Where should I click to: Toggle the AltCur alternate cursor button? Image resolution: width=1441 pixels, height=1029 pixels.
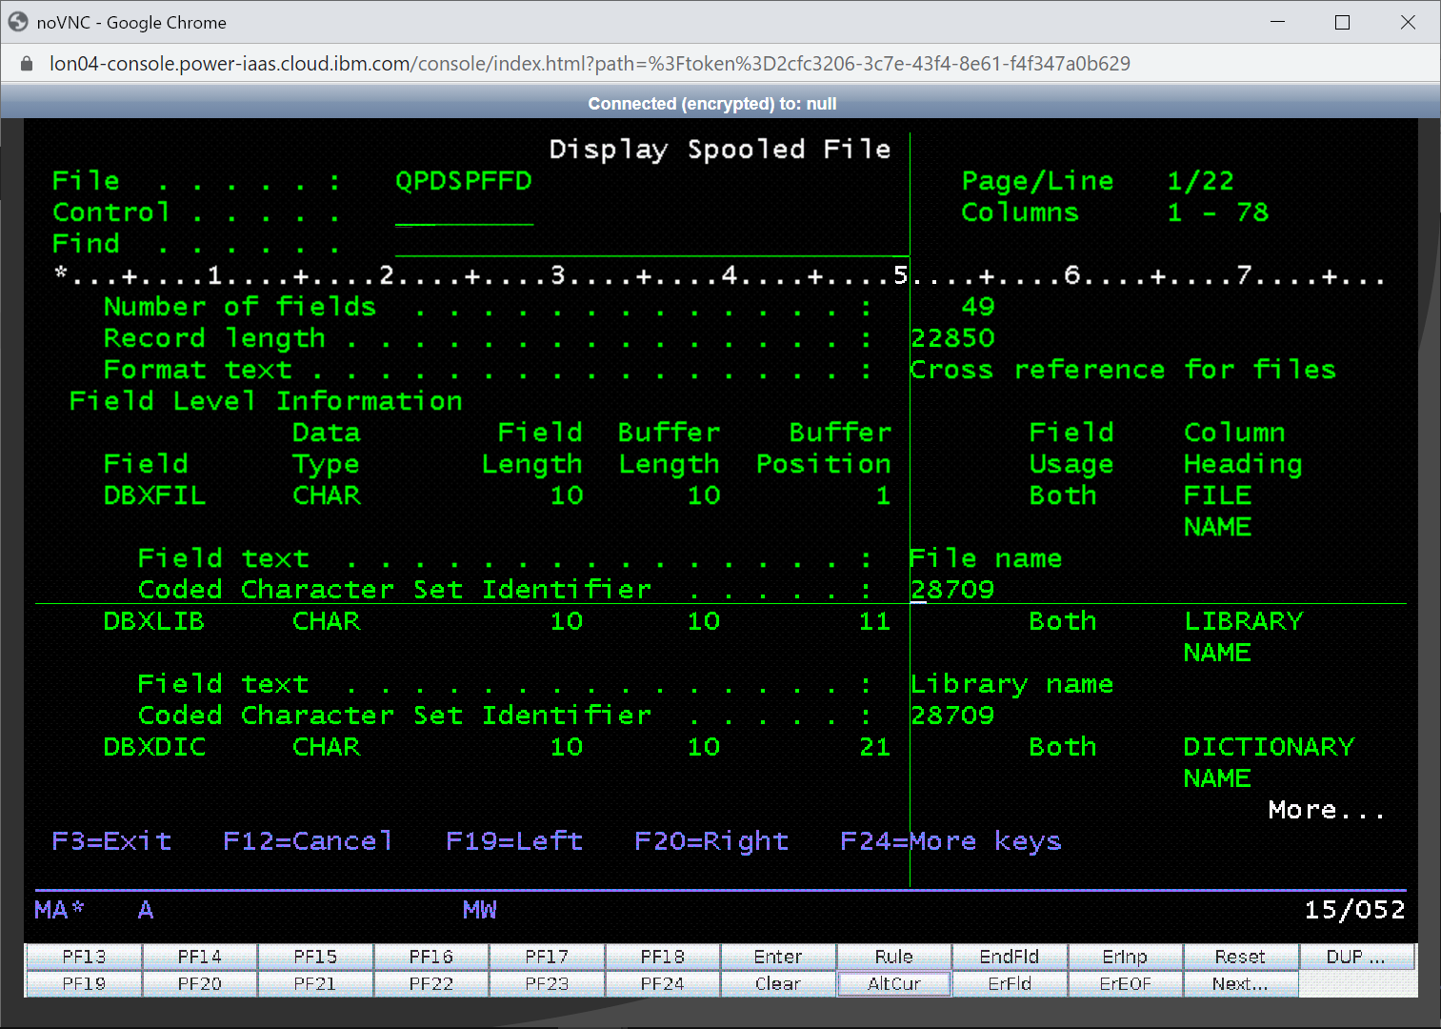pos(893,984)
